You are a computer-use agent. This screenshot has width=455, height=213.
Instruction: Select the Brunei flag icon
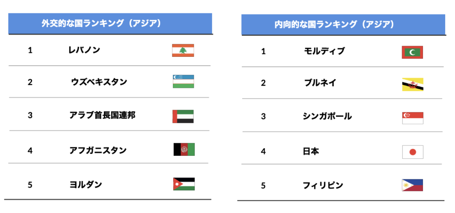point(413,84)
